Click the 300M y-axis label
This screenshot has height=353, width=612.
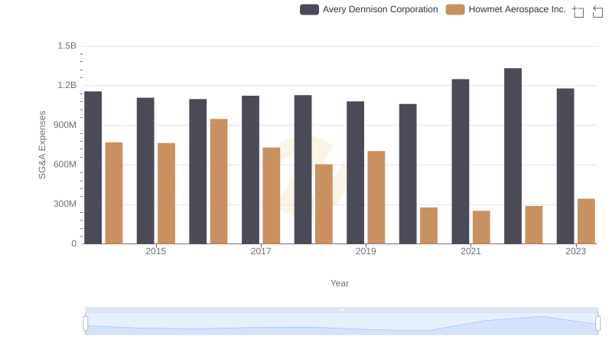click(x=65, y=204)
